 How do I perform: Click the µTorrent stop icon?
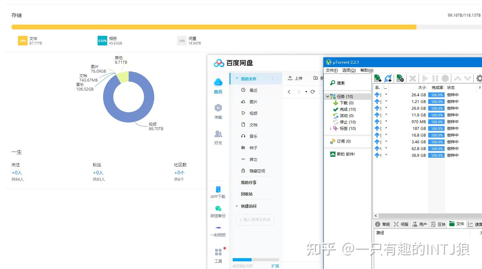tap(445, 78)
